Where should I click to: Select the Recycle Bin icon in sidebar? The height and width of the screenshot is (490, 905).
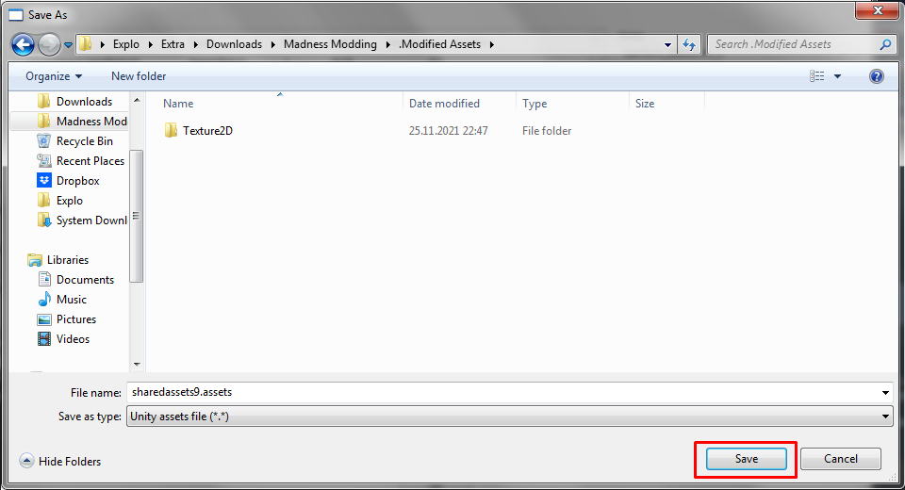(x=43, y=141)
